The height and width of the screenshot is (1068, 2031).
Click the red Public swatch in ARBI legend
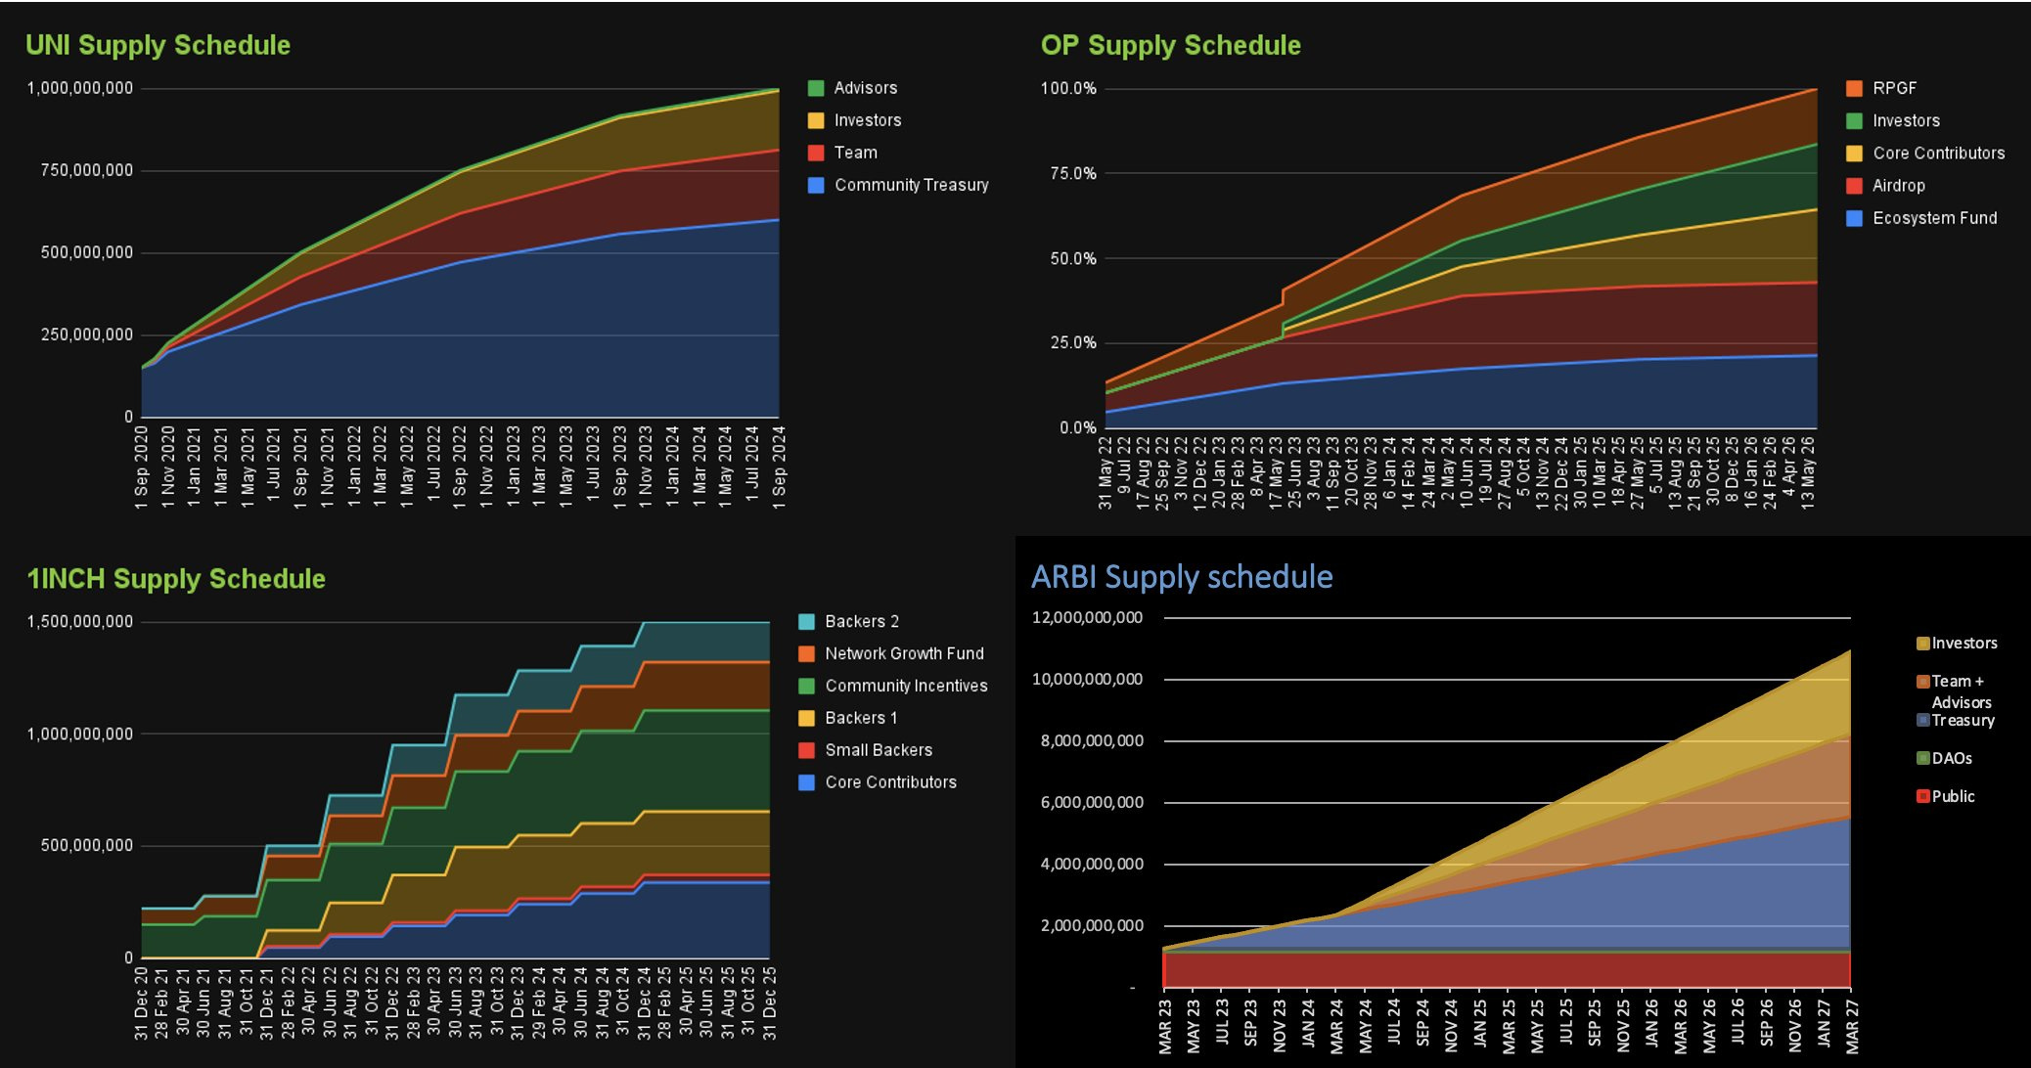click(1922, 796)
